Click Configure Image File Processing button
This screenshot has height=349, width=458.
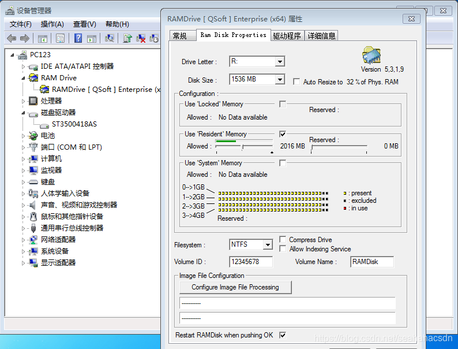[x=235, y=287]
